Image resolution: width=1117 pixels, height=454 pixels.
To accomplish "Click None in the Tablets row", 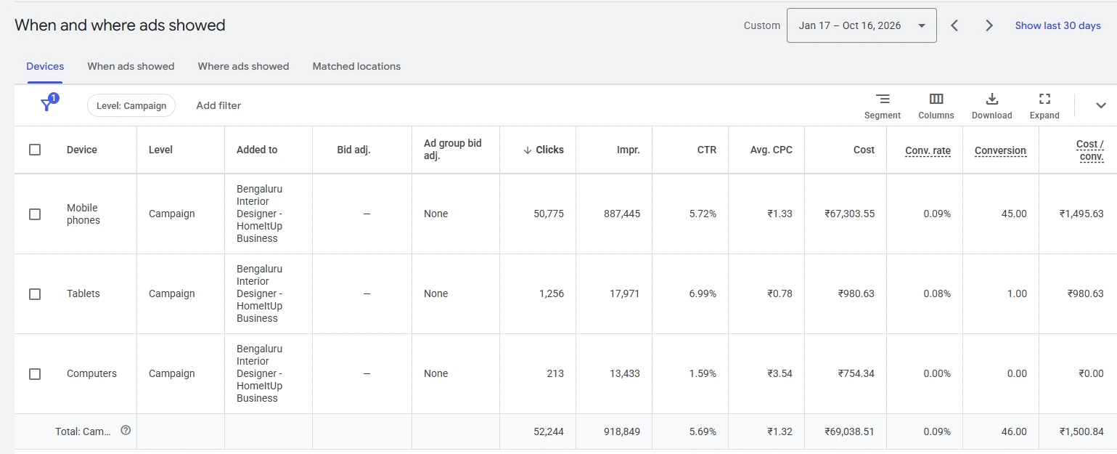I will point(436,293).
